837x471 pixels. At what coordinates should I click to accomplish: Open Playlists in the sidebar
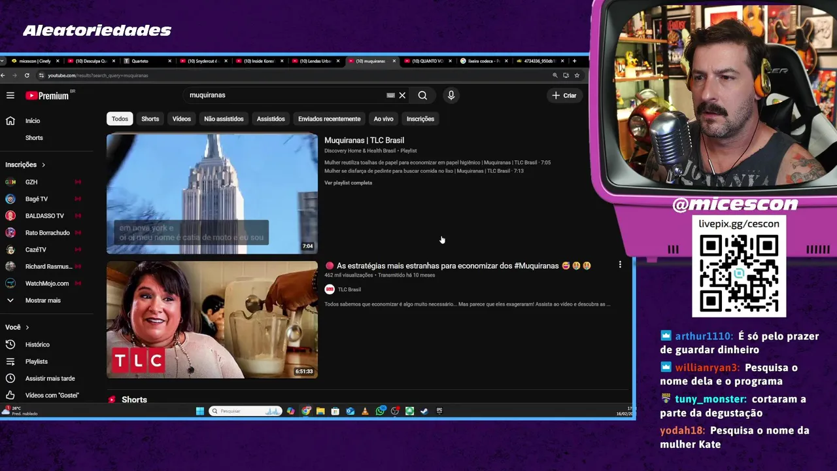pyautogui.click(x=36, y=362)
